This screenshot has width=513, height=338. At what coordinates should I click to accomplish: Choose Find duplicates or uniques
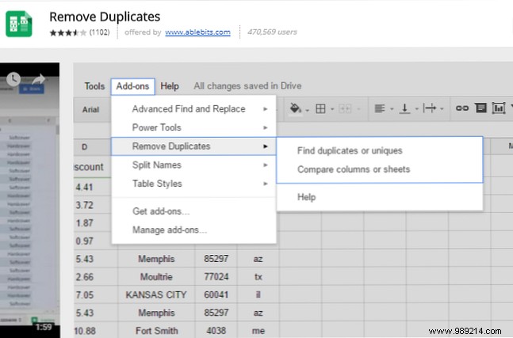[x=380, y=150]
